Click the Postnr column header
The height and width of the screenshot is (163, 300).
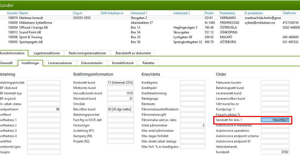209,13
